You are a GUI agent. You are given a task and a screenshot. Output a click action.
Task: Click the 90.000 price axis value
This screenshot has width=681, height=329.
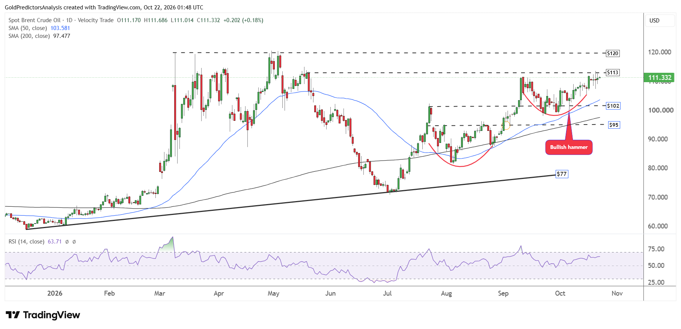(658, 139)
